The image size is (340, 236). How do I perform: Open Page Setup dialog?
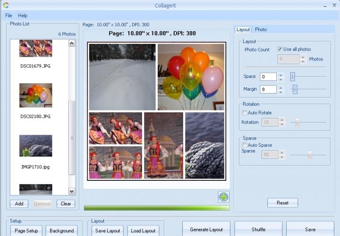pos(25,230)
